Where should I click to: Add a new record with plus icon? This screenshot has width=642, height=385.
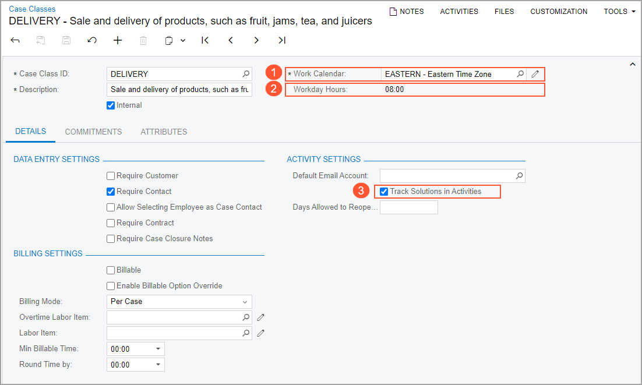coord(118,40)
